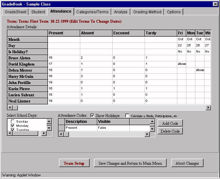Click David Kingdom's Friday Absent cell

(x=181, y=64)
